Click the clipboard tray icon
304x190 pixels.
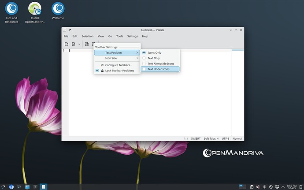coord(251,187)
